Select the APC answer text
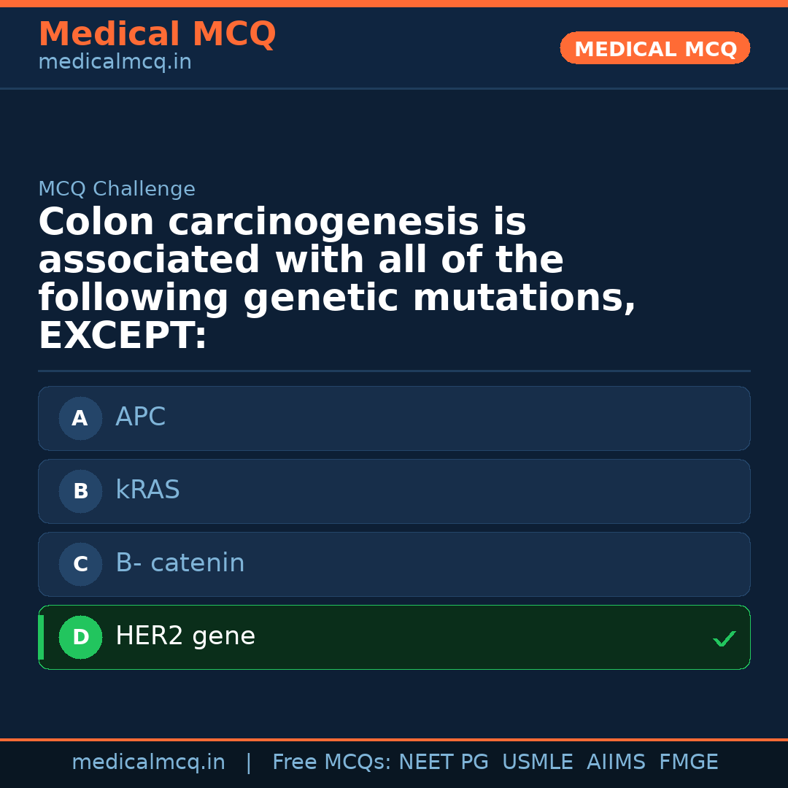 point(140,417)
